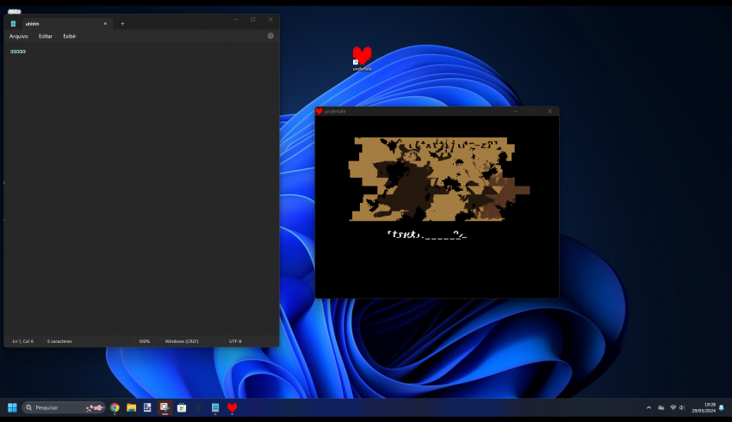Click the heart icon in undertale title bar
Screen dimensions: 732x422
coord(319,112)
